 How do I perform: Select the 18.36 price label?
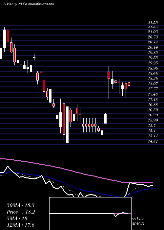[x=153, y=79]
